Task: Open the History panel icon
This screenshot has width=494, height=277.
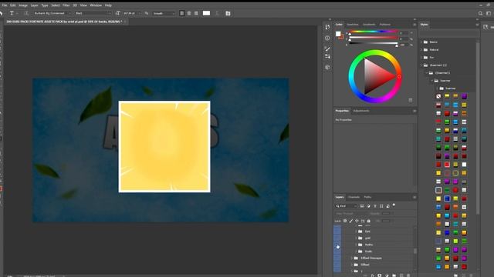Action: point(327,28)
